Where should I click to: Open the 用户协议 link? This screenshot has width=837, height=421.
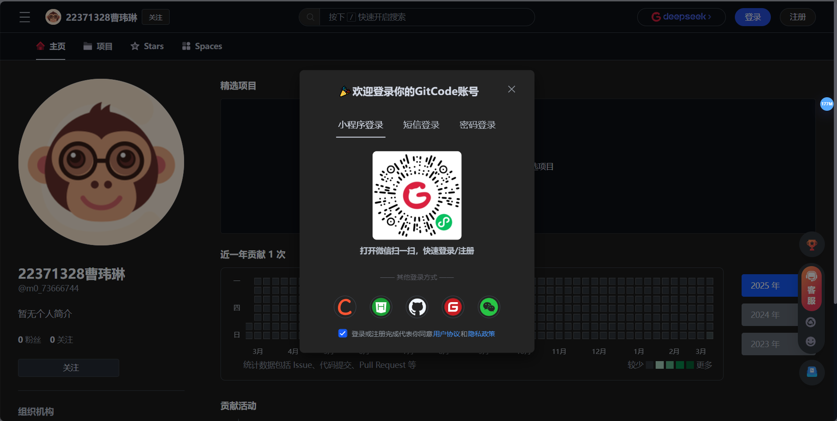446,334
